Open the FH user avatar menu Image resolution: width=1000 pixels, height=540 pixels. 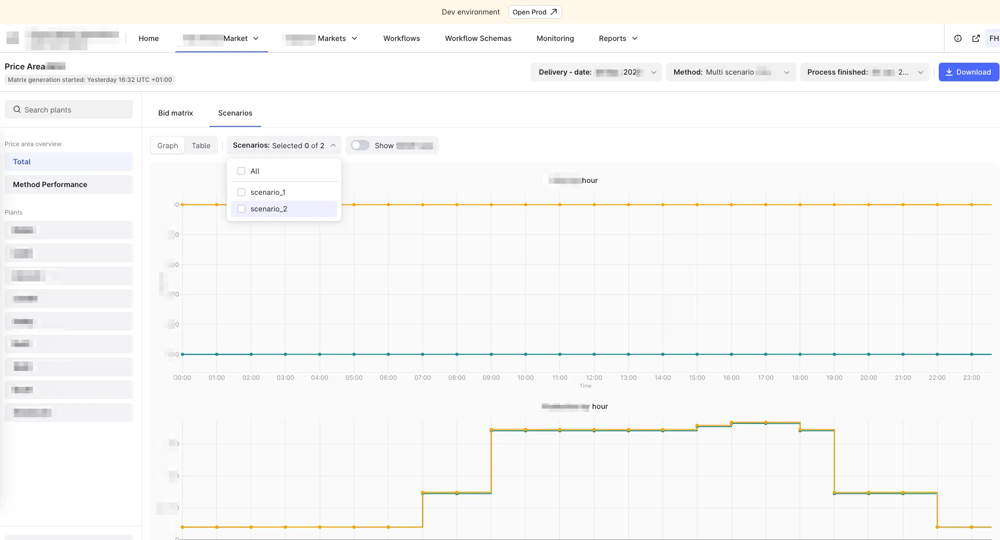[993, 38]
